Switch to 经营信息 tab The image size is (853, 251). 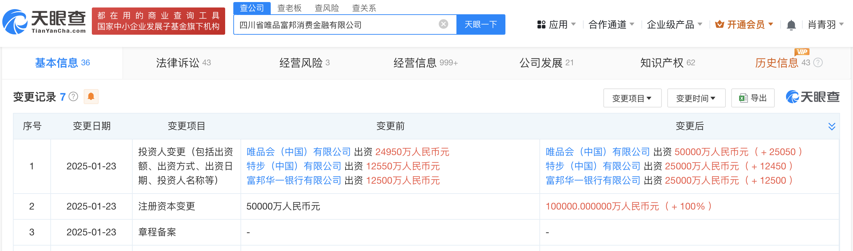[426, 63]
